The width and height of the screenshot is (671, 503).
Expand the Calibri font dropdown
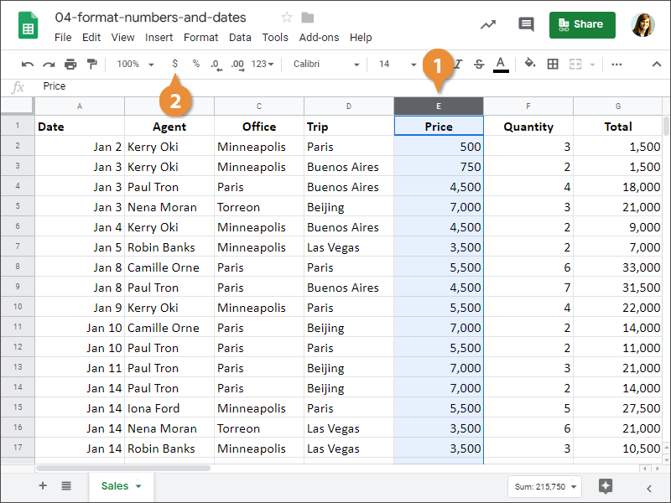click(x=326, y=64)
